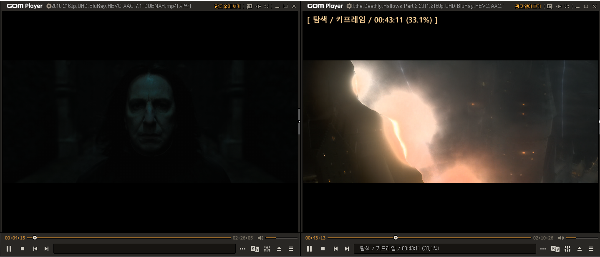The height and width of the screenshot is (257, 600).
Task: Set 1:1 original size in Deathly Hallows Part 2 window
Action: [550, 6]
